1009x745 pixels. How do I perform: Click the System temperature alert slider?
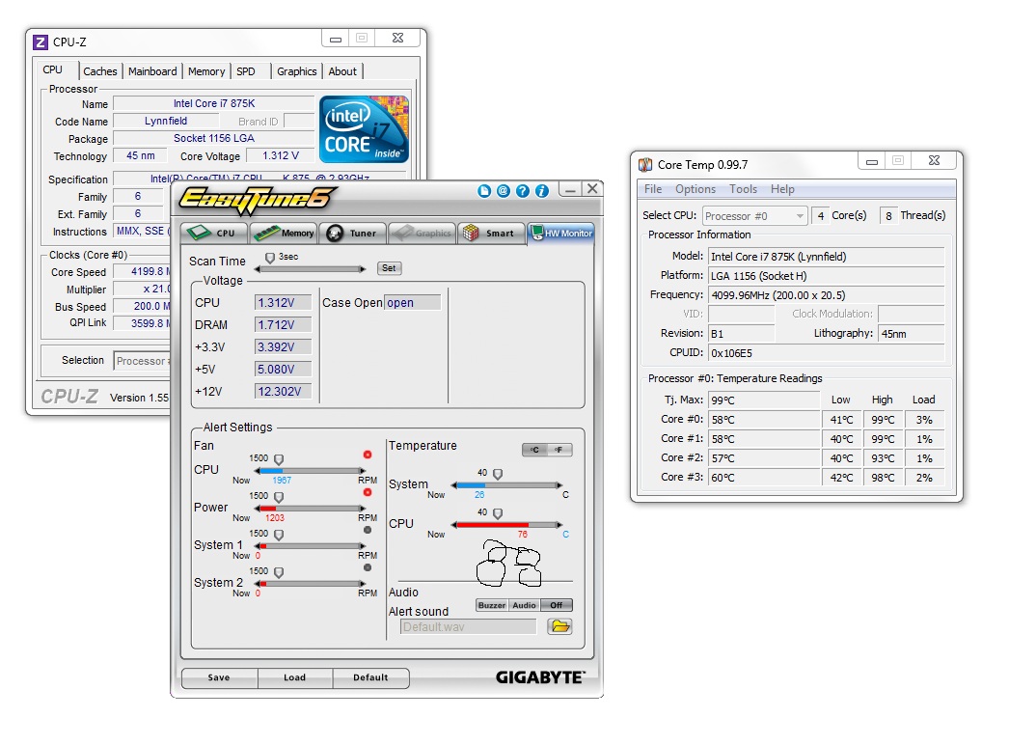(x=507, y=484)
